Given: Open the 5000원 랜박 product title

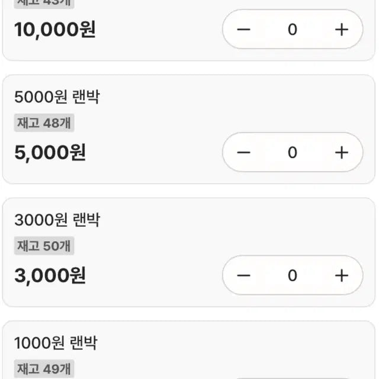Looking at the screenshot, I should coord(57,97).
